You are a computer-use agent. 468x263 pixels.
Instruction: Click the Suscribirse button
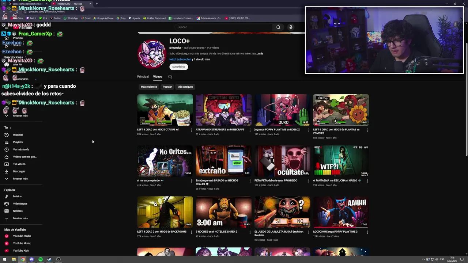coord(179,67)
